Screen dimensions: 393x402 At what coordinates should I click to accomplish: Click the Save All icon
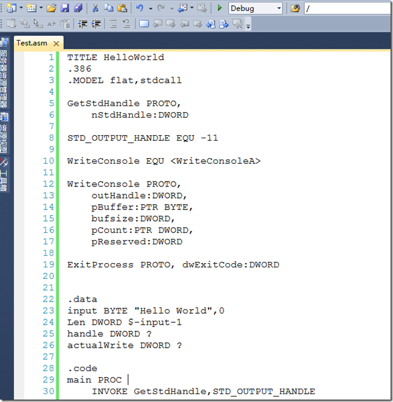[78, 8]
